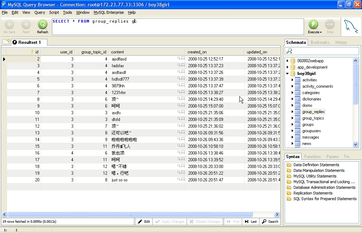The height and width of the screenshot is (233, 362).
Task: Switch to the Functions tab
Action: pos(313,157)
